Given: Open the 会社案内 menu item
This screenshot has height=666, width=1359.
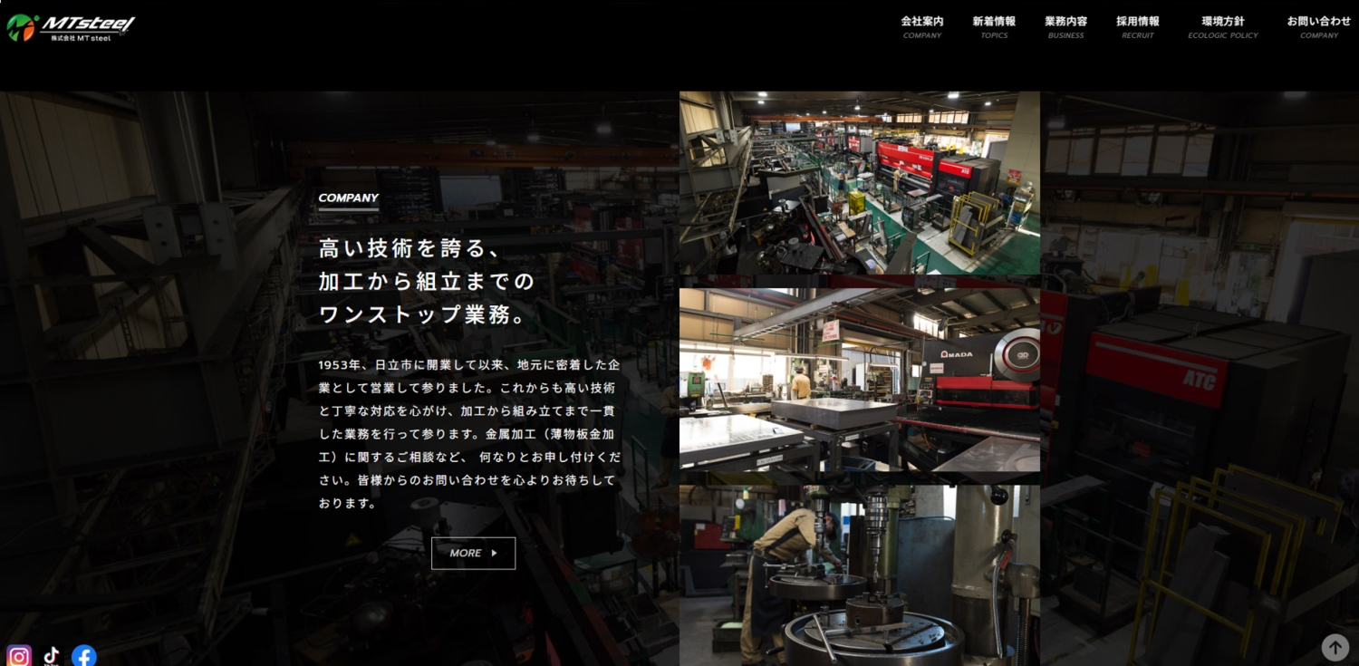Looking at the screenshot, I should (x=921, y=26).
